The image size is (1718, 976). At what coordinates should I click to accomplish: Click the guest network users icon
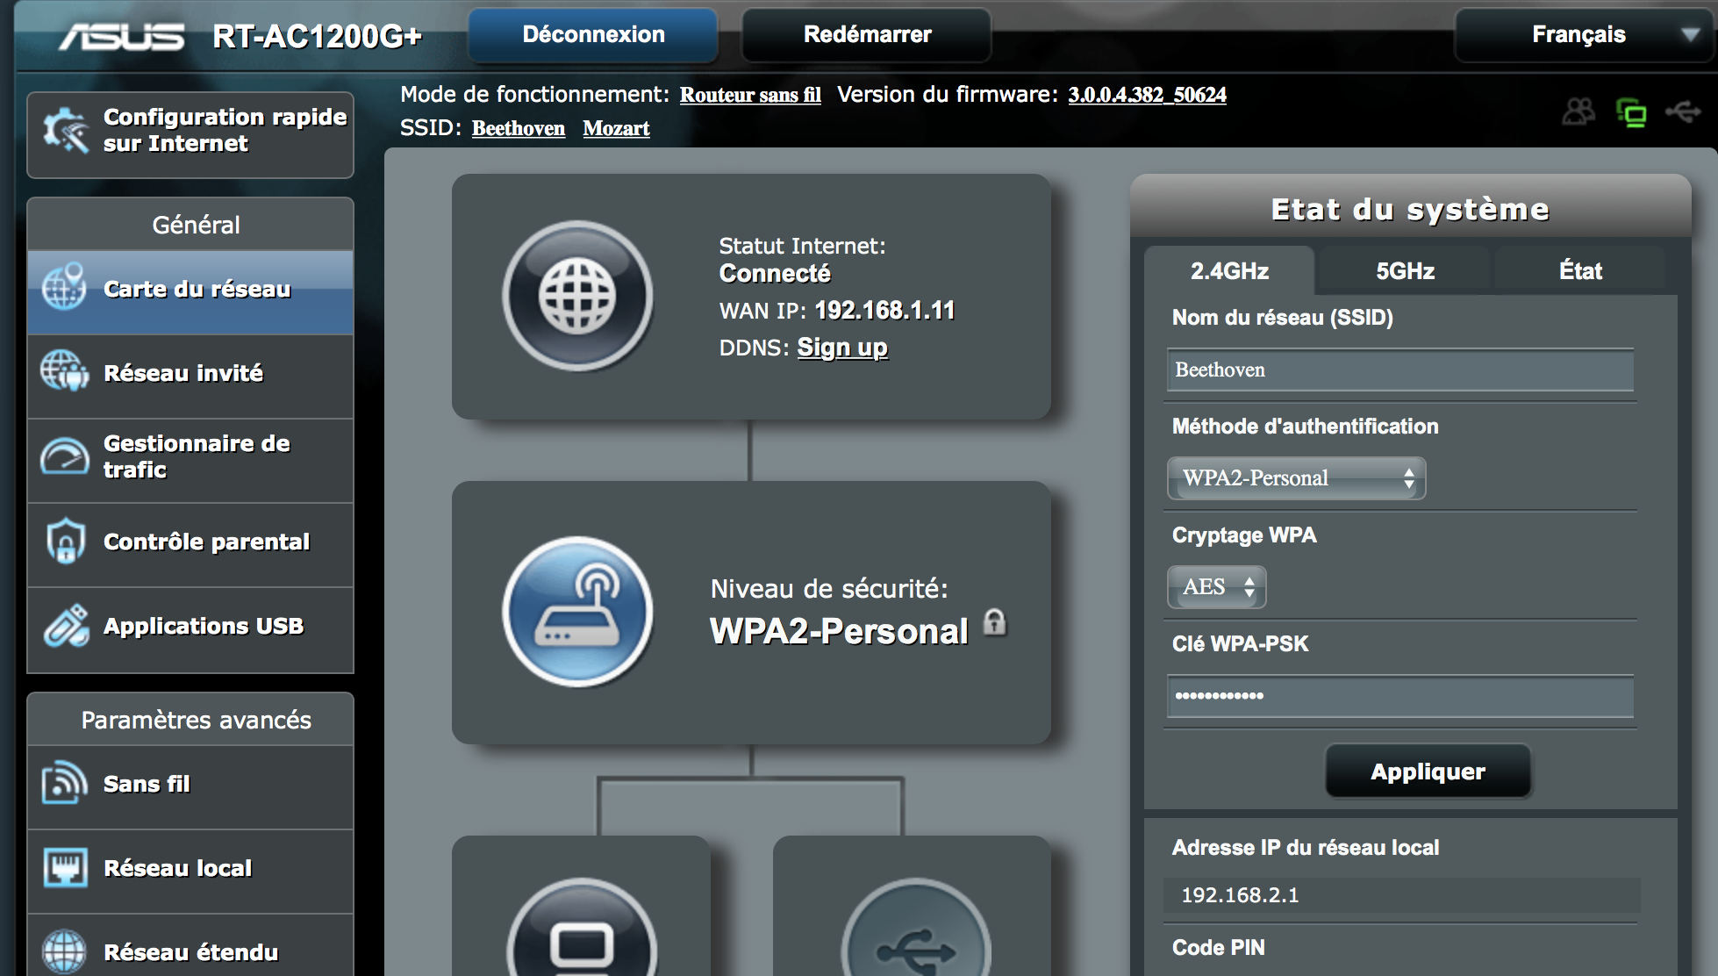(x=1578, y=112)
